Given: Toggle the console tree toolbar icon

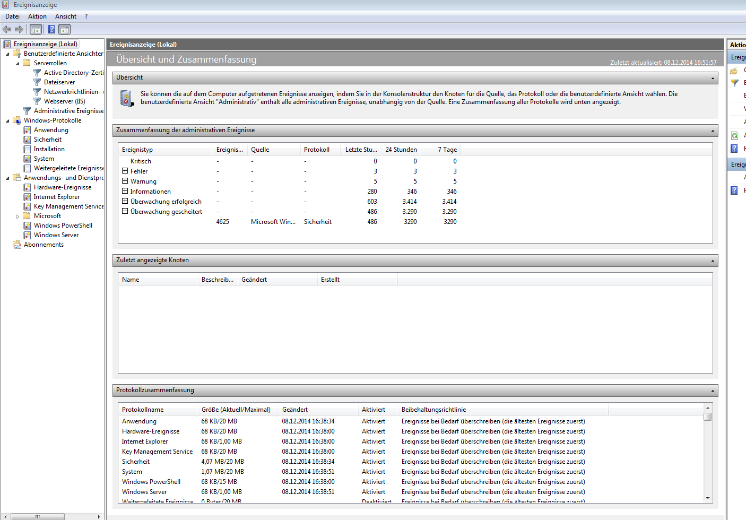Looking at the screenshot, I should point(36,29).
